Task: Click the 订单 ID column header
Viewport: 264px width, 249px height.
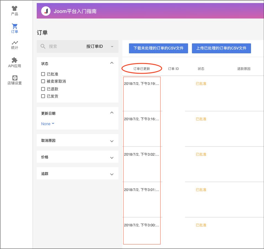Action: [x=173, y=69]
